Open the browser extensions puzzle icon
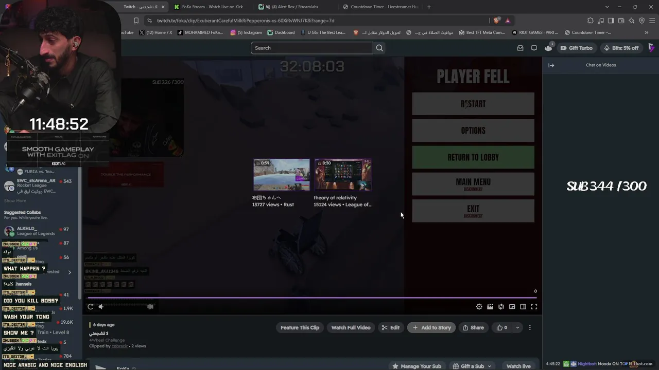This screenshot has width=659, height=370. (x=591, y=21)
